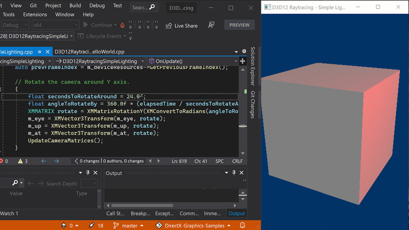Click the Hot Reload flame icon
The height and width of the screenshot is (230, 409).
pos(122,25)
